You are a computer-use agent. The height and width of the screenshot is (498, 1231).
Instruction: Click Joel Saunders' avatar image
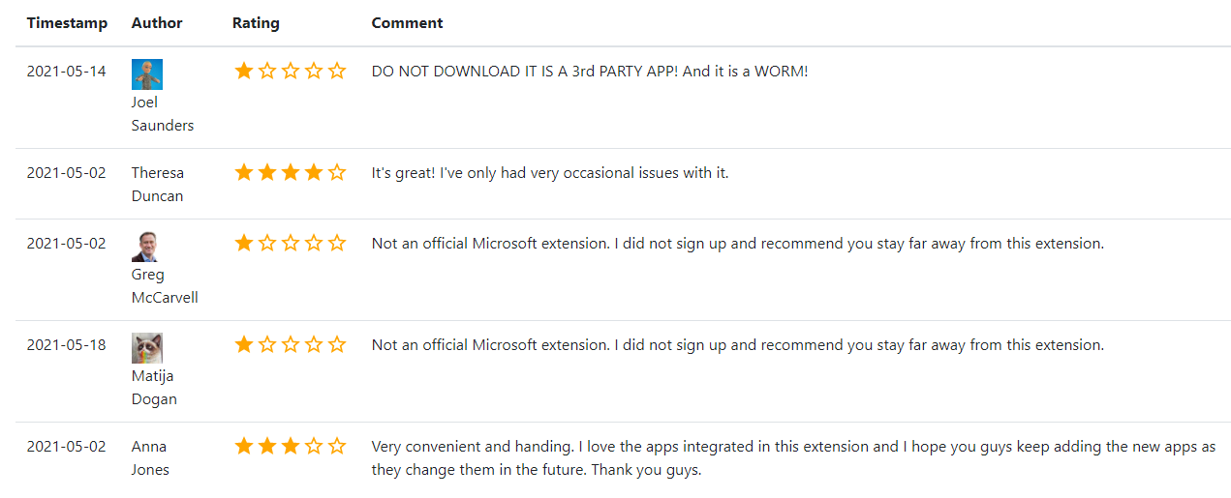pos(147,74)
